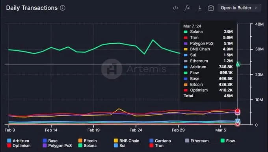Click the Mar 7, '24 tooltip date
The image size is (268, 152).
(x=192, y=26)
